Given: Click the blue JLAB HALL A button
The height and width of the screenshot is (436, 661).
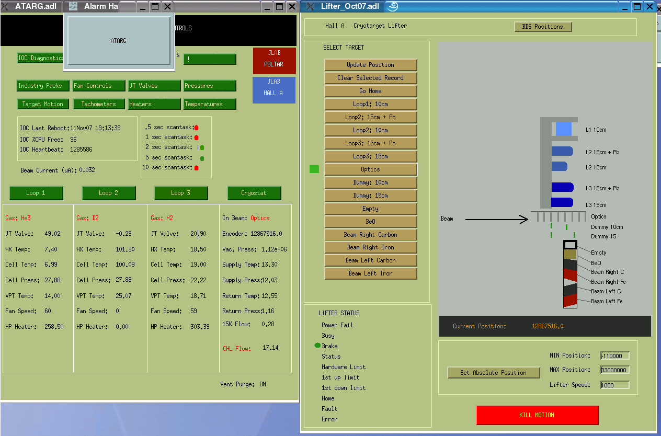Looking at the screenshot, I should click(x=274, y=90).
